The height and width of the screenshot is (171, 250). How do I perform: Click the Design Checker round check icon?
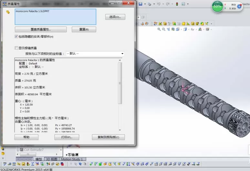pyautogui.click(x=57, y=164)
